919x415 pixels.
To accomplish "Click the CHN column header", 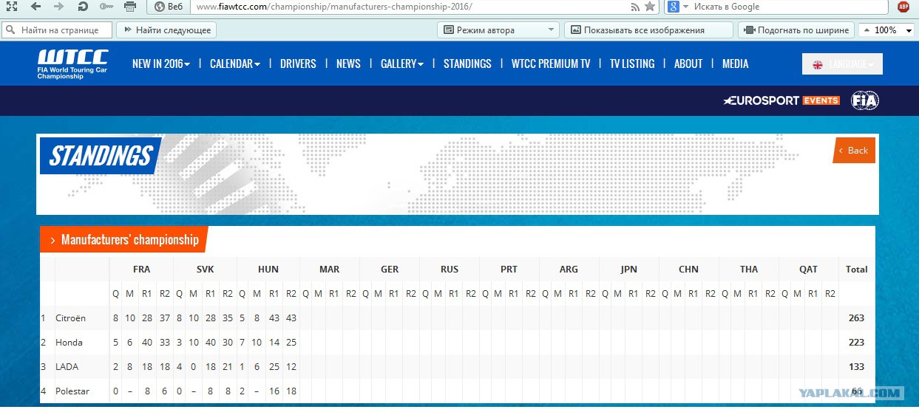I will click(x=688, y=269).
